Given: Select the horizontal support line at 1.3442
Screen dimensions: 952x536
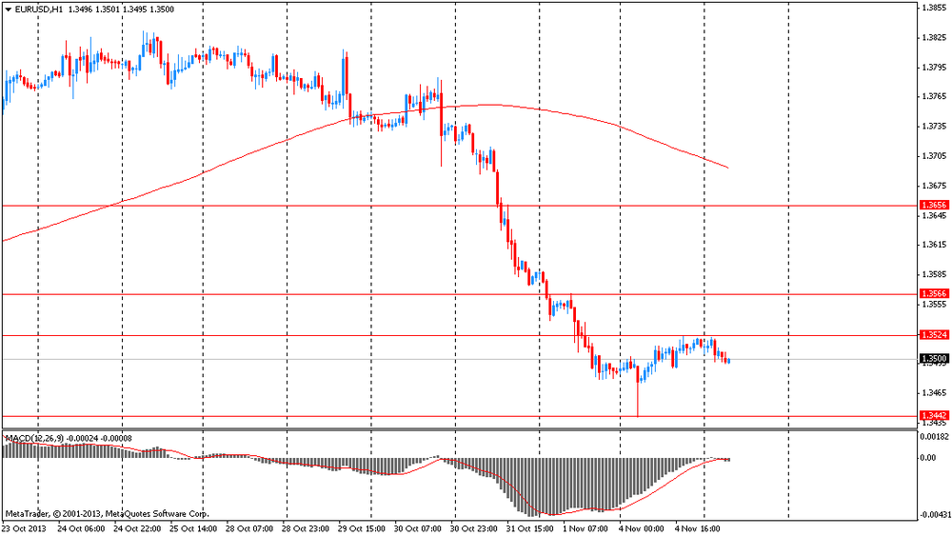Looking at the screenshot, I should point(286,416).
